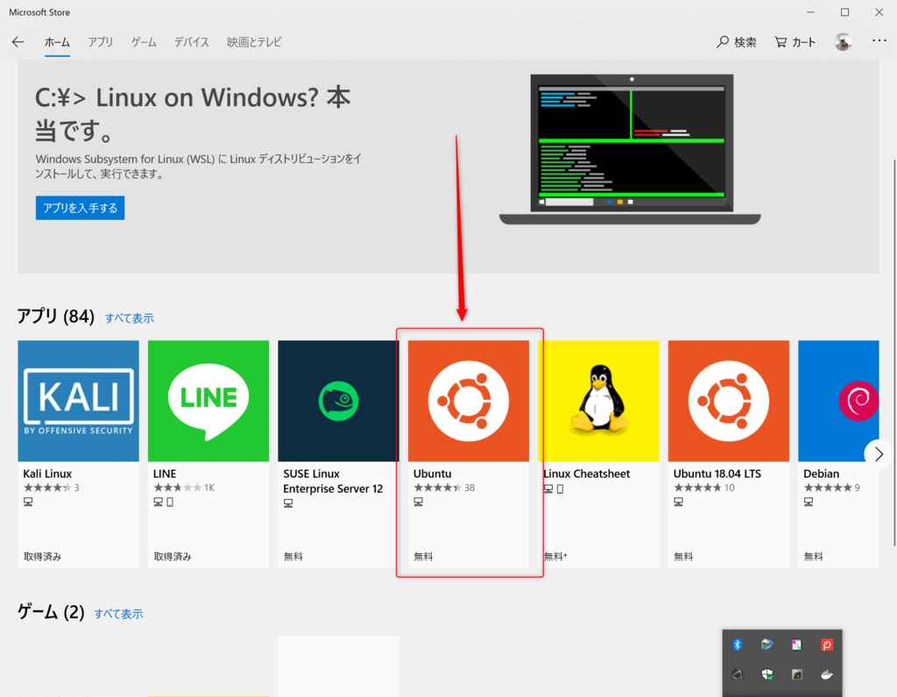897x697 pixels.
Task: Click Ubuntu's star rating of 38
Action: [x=444, y=488]
